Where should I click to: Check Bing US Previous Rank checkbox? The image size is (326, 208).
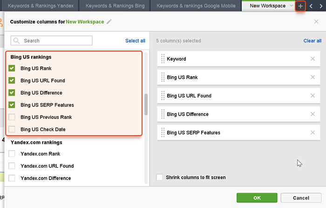coord(12,117)
